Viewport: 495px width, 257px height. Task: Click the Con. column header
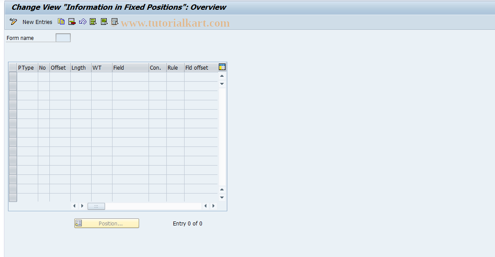157,68
